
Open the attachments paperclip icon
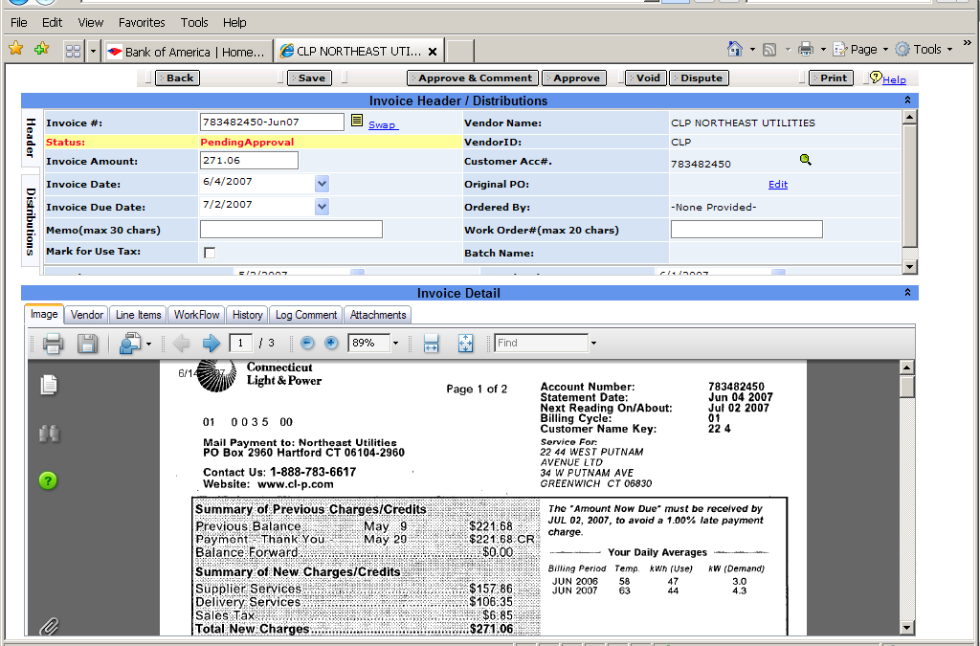(49, 627)
